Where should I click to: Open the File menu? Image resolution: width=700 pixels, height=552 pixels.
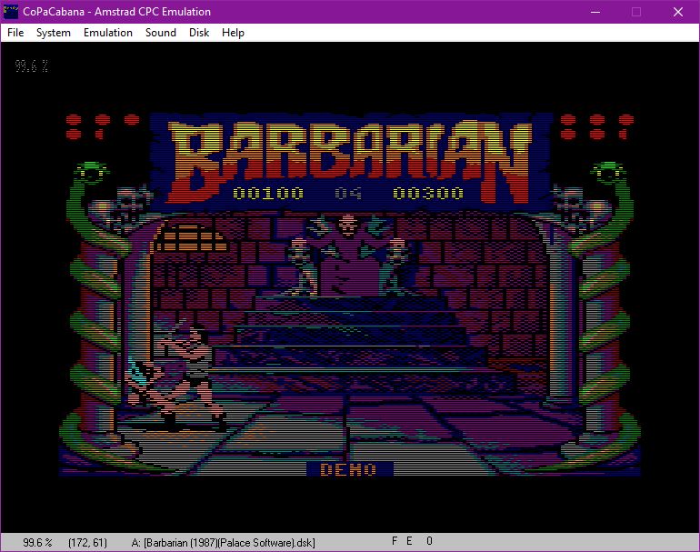(15, 33)
